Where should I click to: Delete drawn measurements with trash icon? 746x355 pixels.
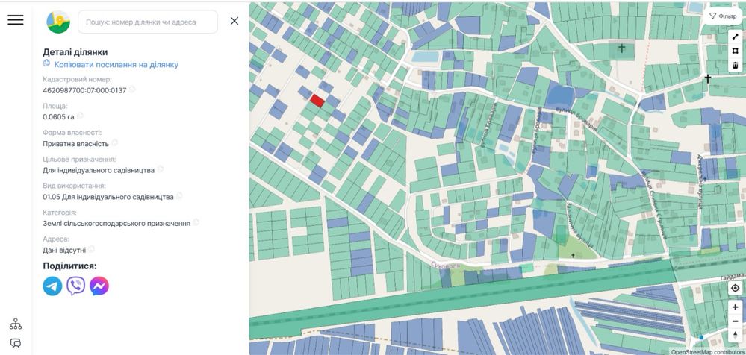coord(735,65)
